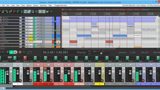This screenshot has width=160, height=90.
Task: Unsolo the Piano track
Action: (x=31, y=36)
